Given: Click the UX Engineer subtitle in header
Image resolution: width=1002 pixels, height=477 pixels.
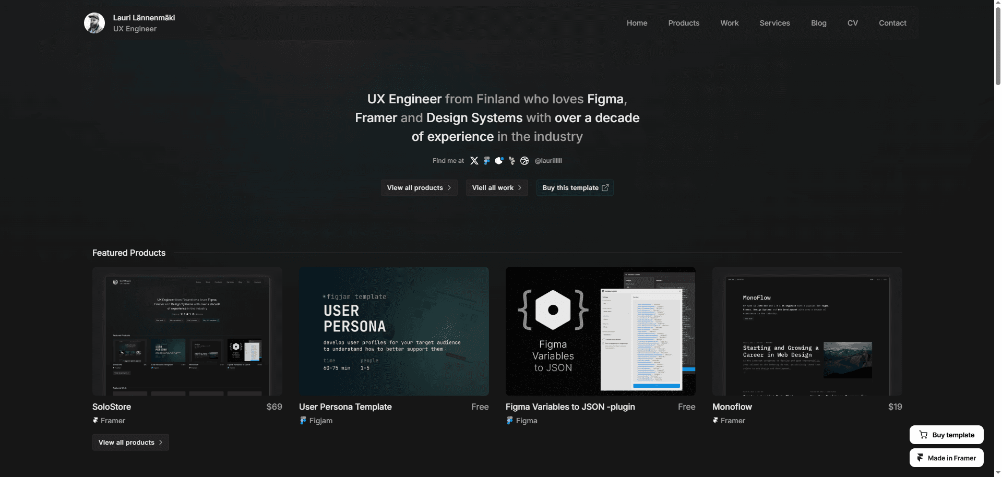Looking at the screenshot, I should [135, 29].
